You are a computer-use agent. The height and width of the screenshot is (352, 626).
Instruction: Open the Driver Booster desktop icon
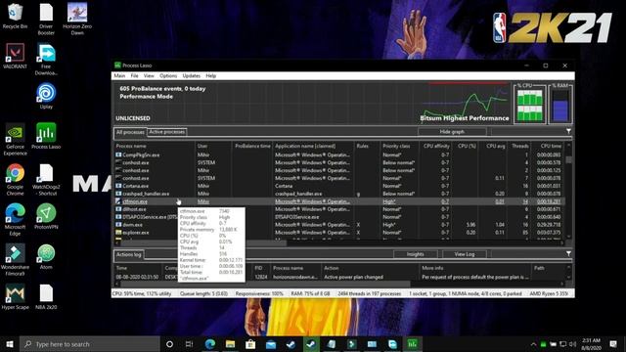click(46, 20)
